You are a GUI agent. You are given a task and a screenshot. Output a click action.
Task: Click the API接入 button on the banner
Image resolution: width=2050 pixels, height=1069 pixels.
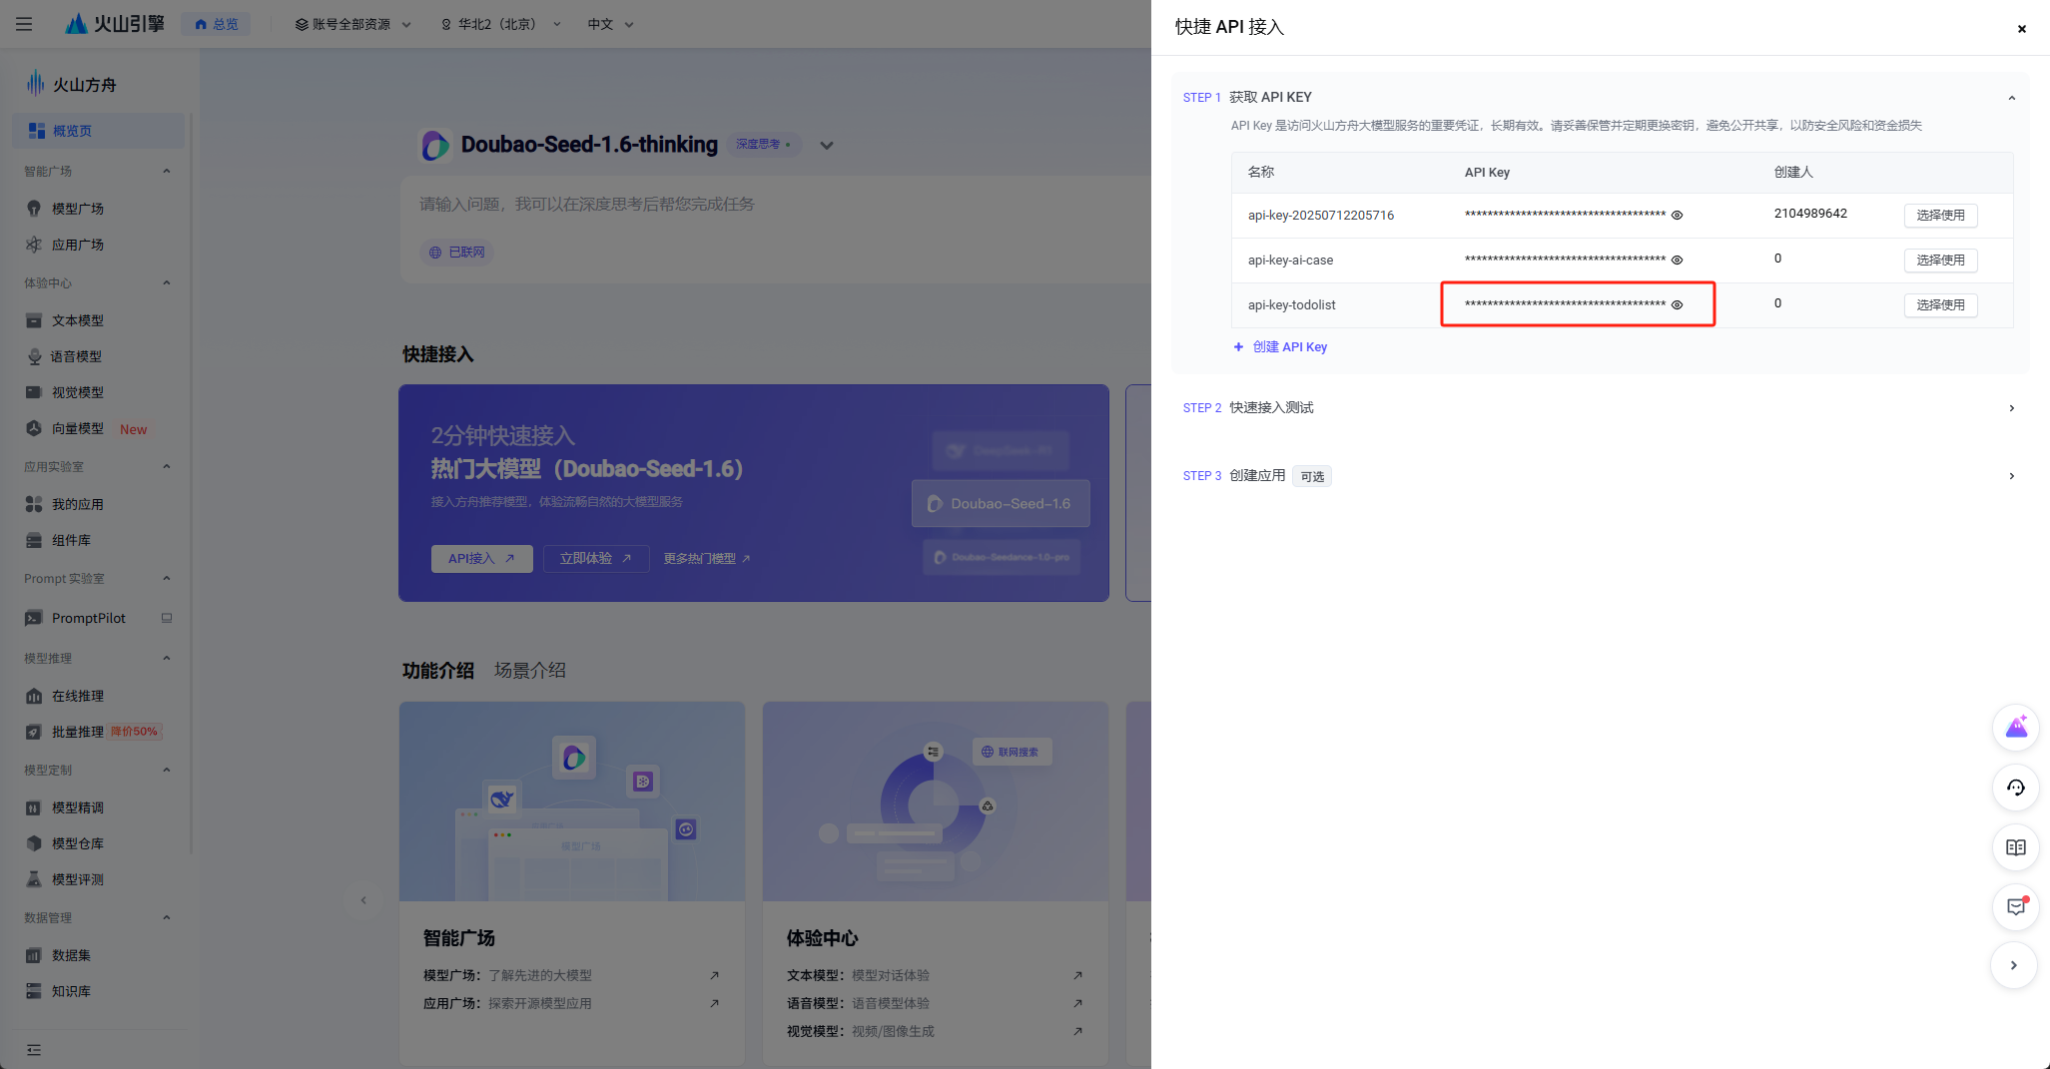481,559
